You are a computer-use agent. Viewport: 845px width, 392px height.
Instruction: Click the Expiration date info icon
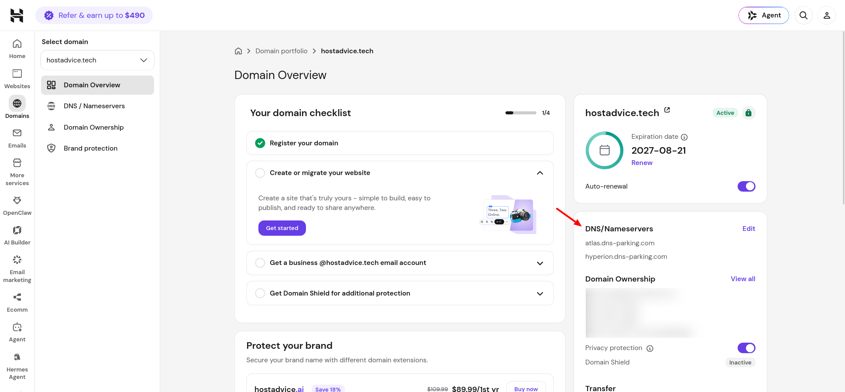(x=684, y=137)
